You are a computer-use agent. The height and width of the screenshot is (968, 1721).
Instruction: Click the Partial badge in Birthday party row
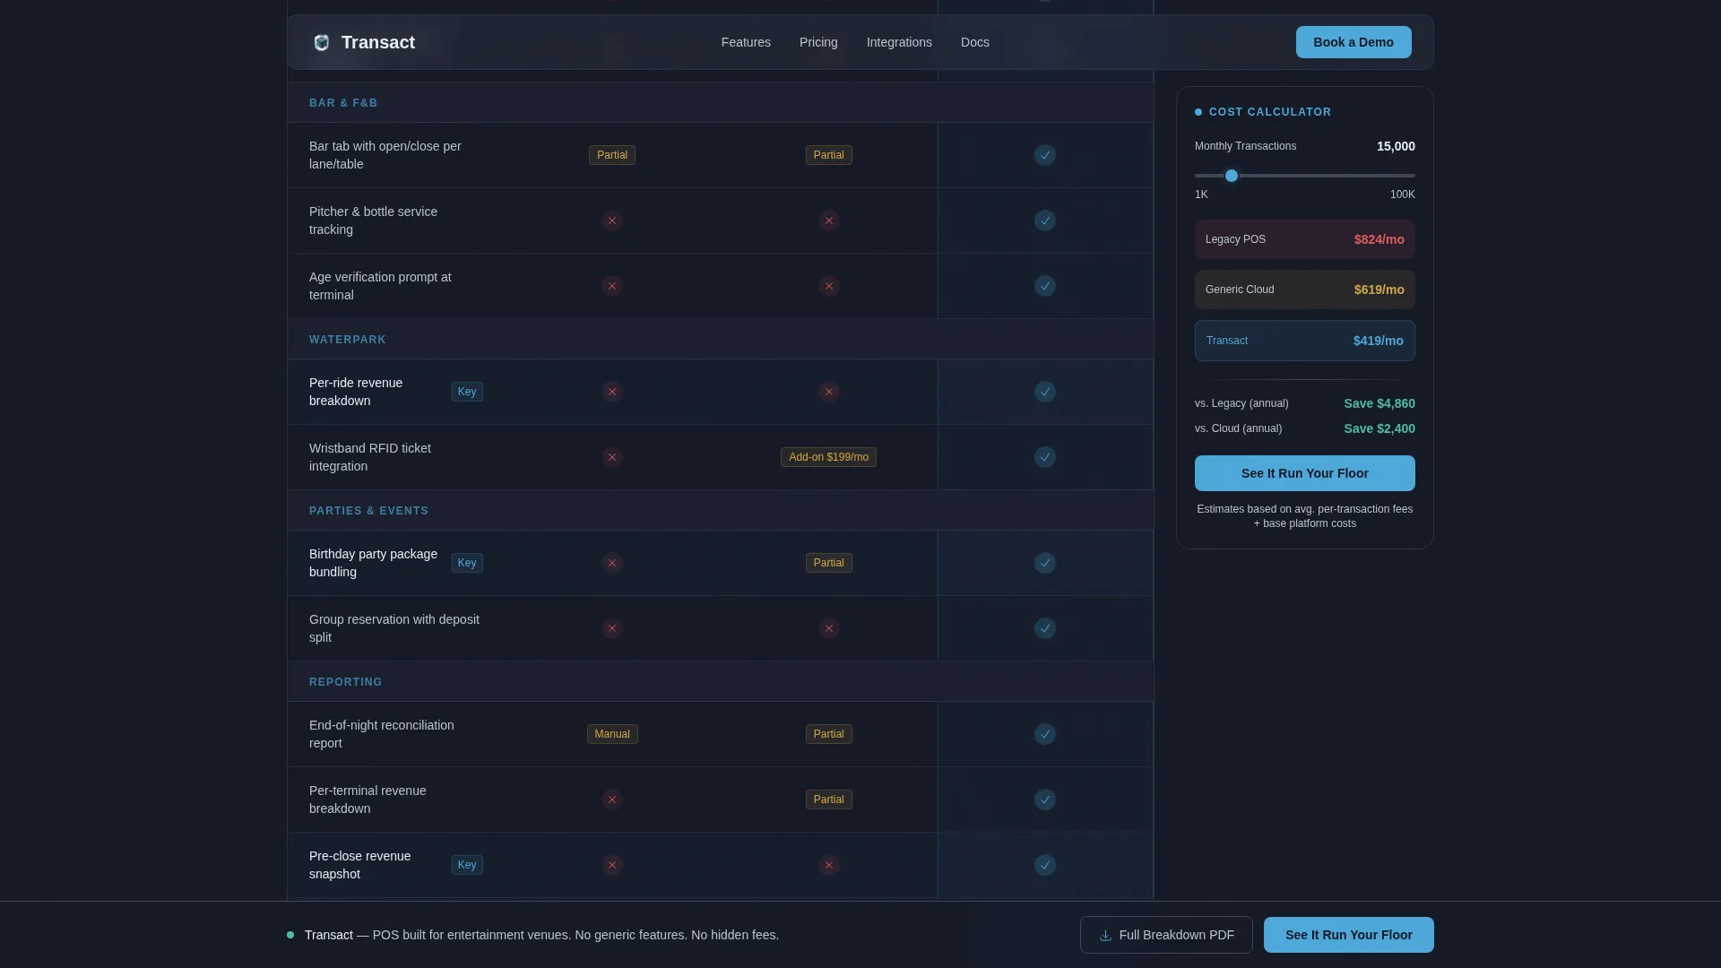(x=829, y=563)
